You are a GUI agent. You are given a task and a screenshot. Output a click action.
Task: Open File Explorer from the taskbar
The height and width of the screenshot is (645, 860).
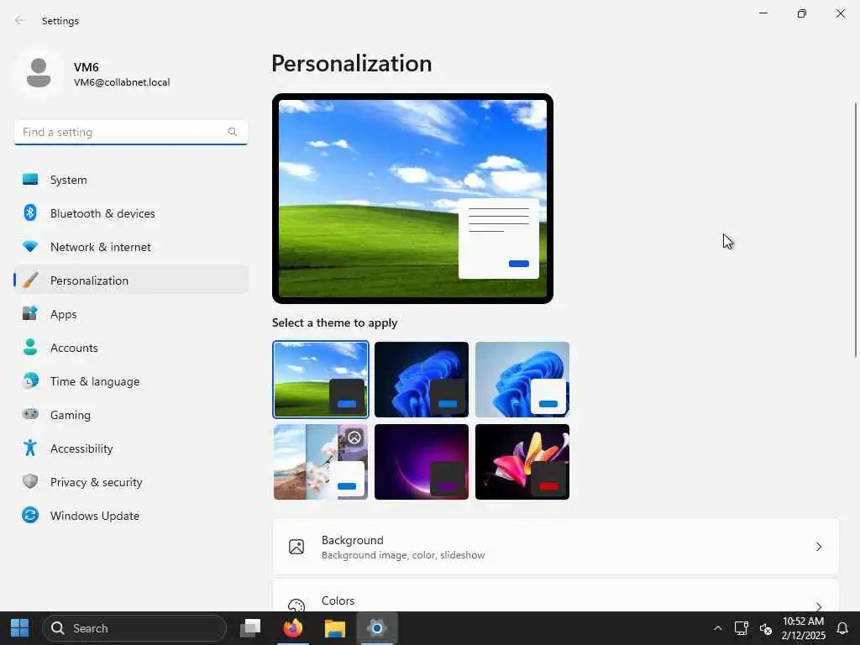334,628
